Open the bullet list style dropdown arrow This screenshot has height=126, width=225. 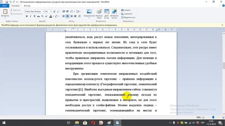(74, 12)
